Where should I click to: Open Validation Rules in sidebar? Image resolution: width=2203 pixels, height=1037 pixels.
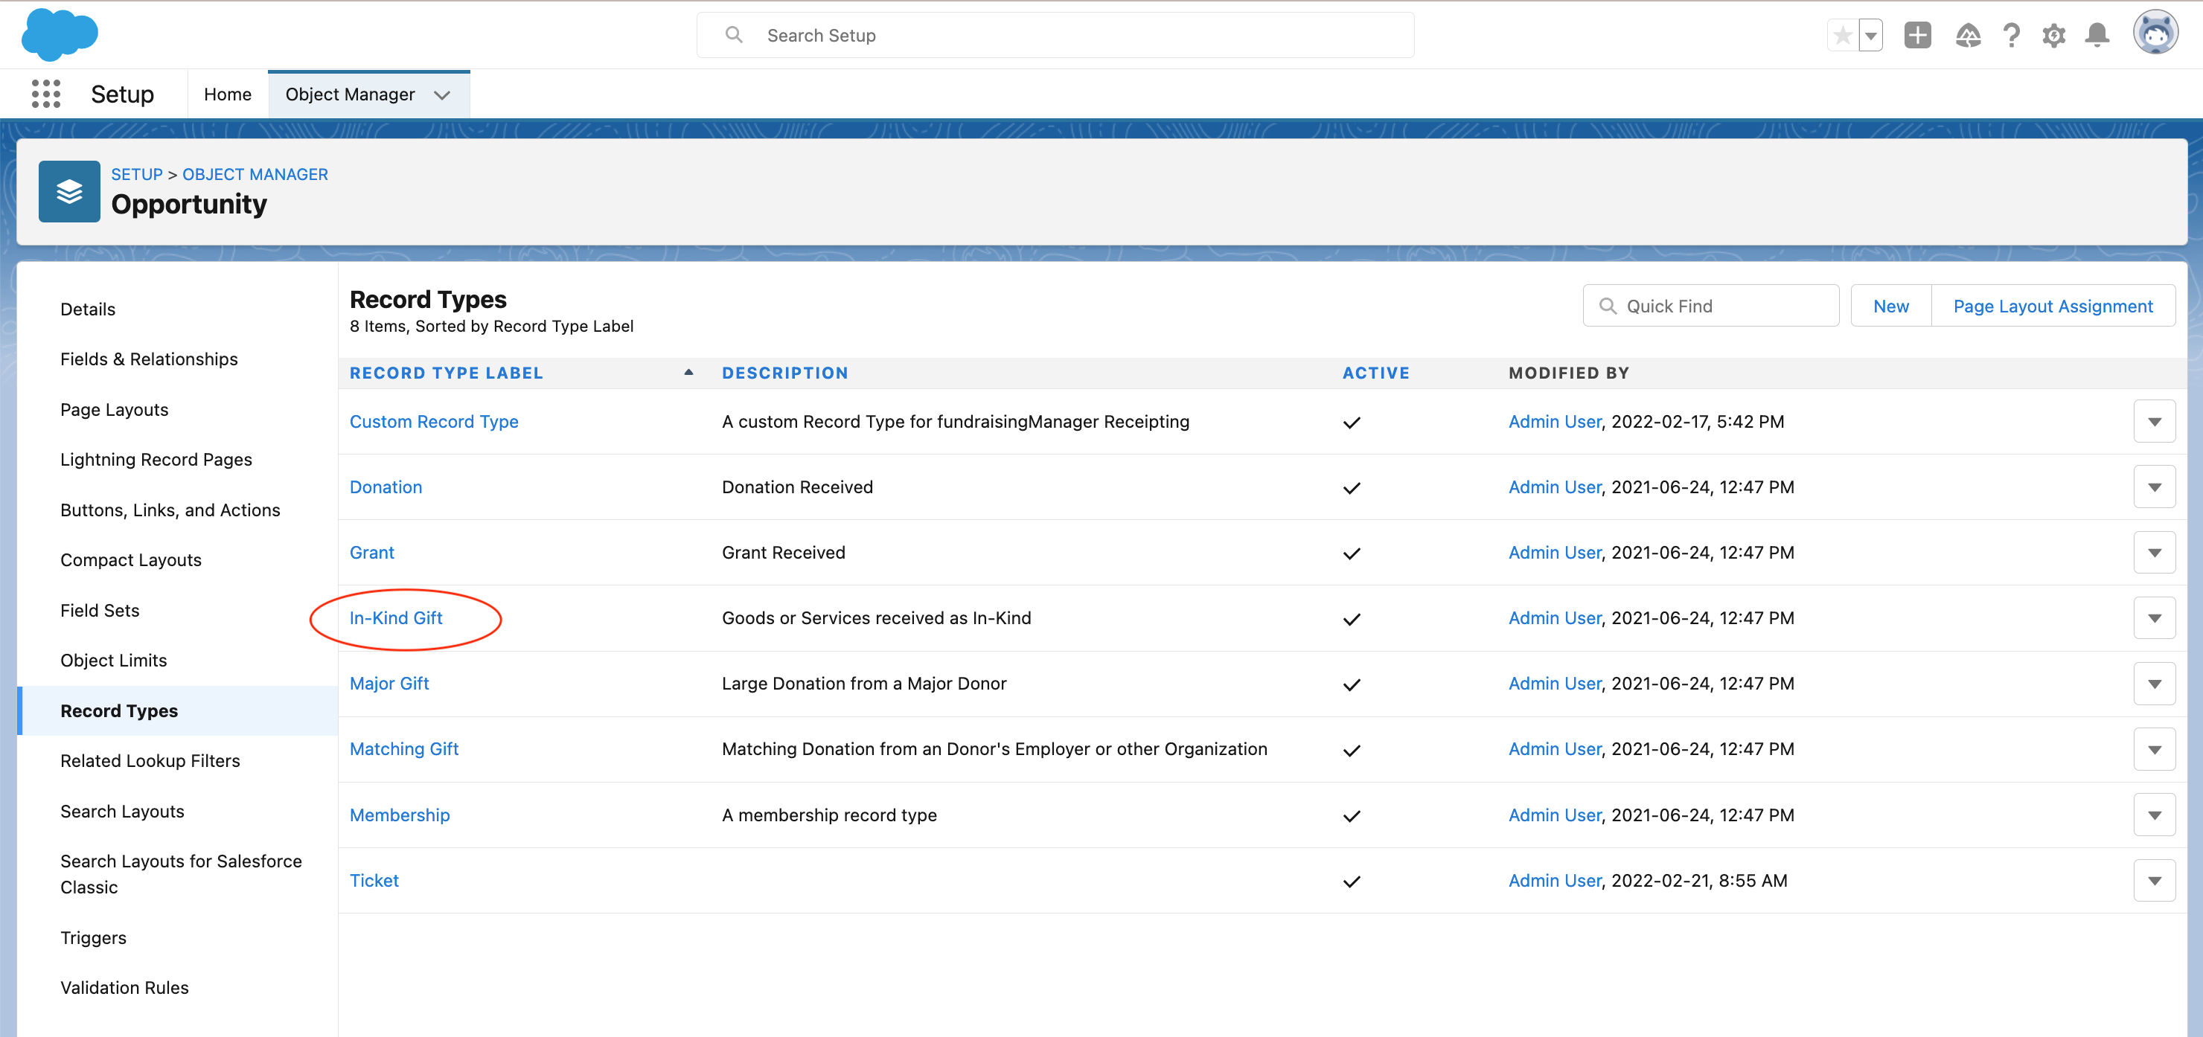124,987
